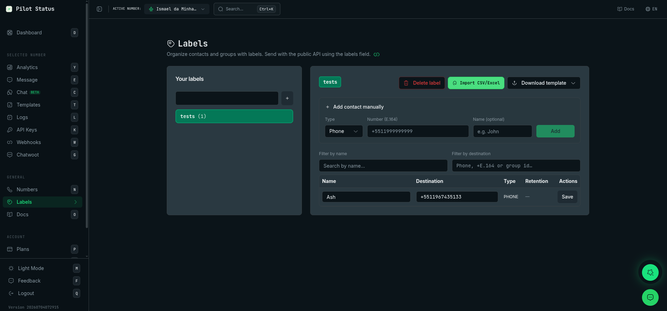Click the Number (E.164) input field
Image resolution: width=667 pixels, height=311 pixels.
[x=418, y=131]
